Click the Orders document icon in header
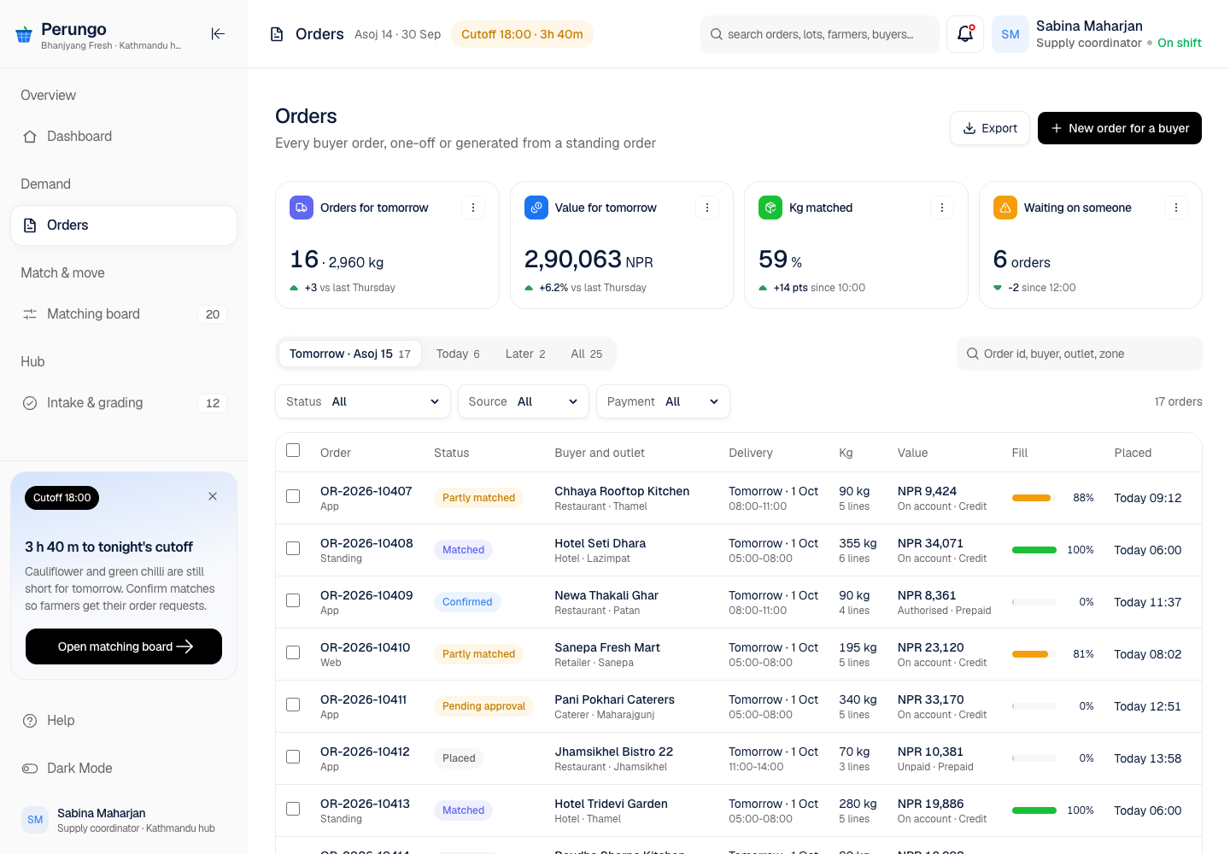The height and width of the screenshot is (854, 1230). click(277, 34)
